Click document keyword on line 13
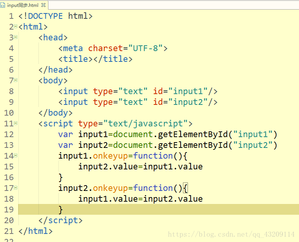299x242 pixels. (x=133, y=145)
